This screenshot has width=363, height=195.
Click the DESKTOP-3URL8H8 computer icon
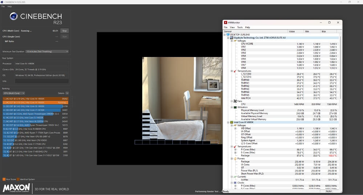click(228, 34)
